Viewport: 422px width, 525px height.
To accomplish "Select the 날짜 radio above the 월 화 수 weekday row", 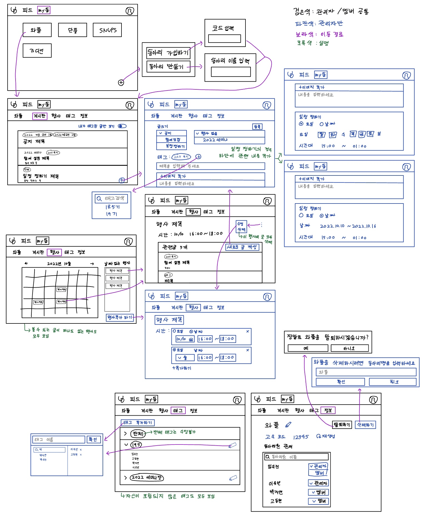I will pos(322,124).
